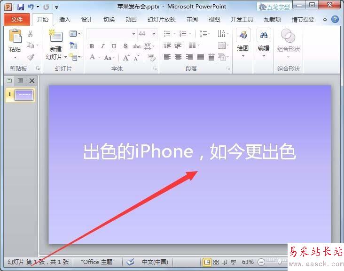Justify the paragraph text
Image resolution: width=344 pixels, height=271 pixels.
[x=201, y=57]
